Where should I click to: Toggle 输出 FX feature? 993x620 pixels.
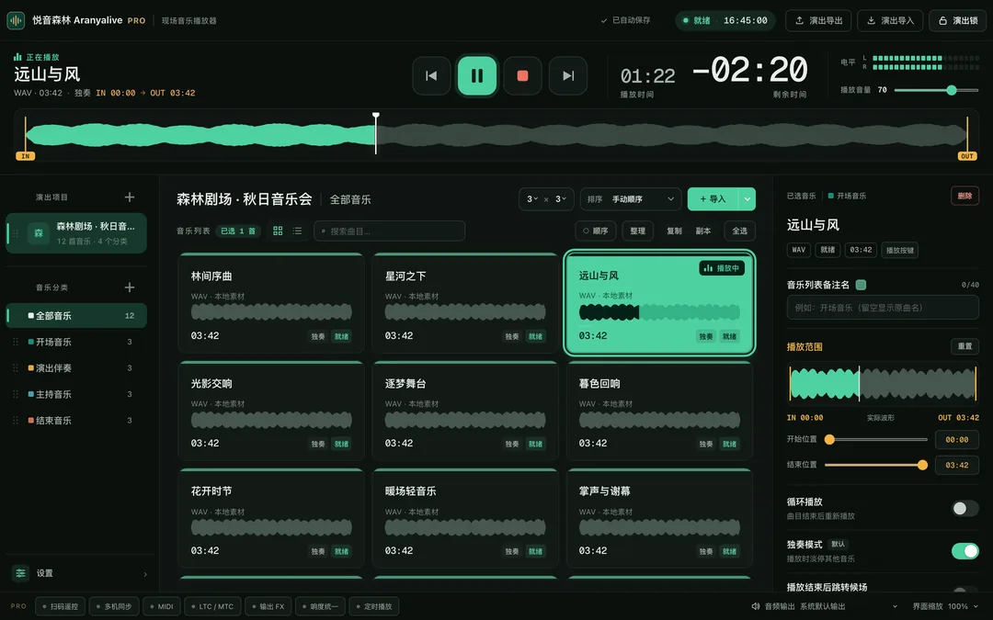[268, 606]
